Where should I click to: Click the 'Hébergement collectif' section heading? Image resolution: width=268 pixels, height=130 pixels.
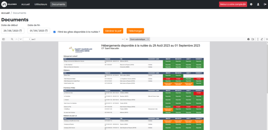click(x=71, y=56)
